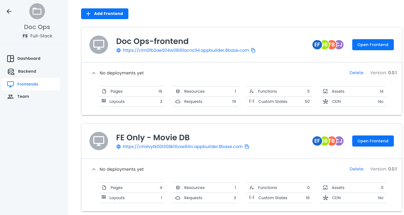Click the FE Only - Movie DB monitor icon
Image resolution: width=404 pixels, height=215 pixels.
(x=99, y=141)
